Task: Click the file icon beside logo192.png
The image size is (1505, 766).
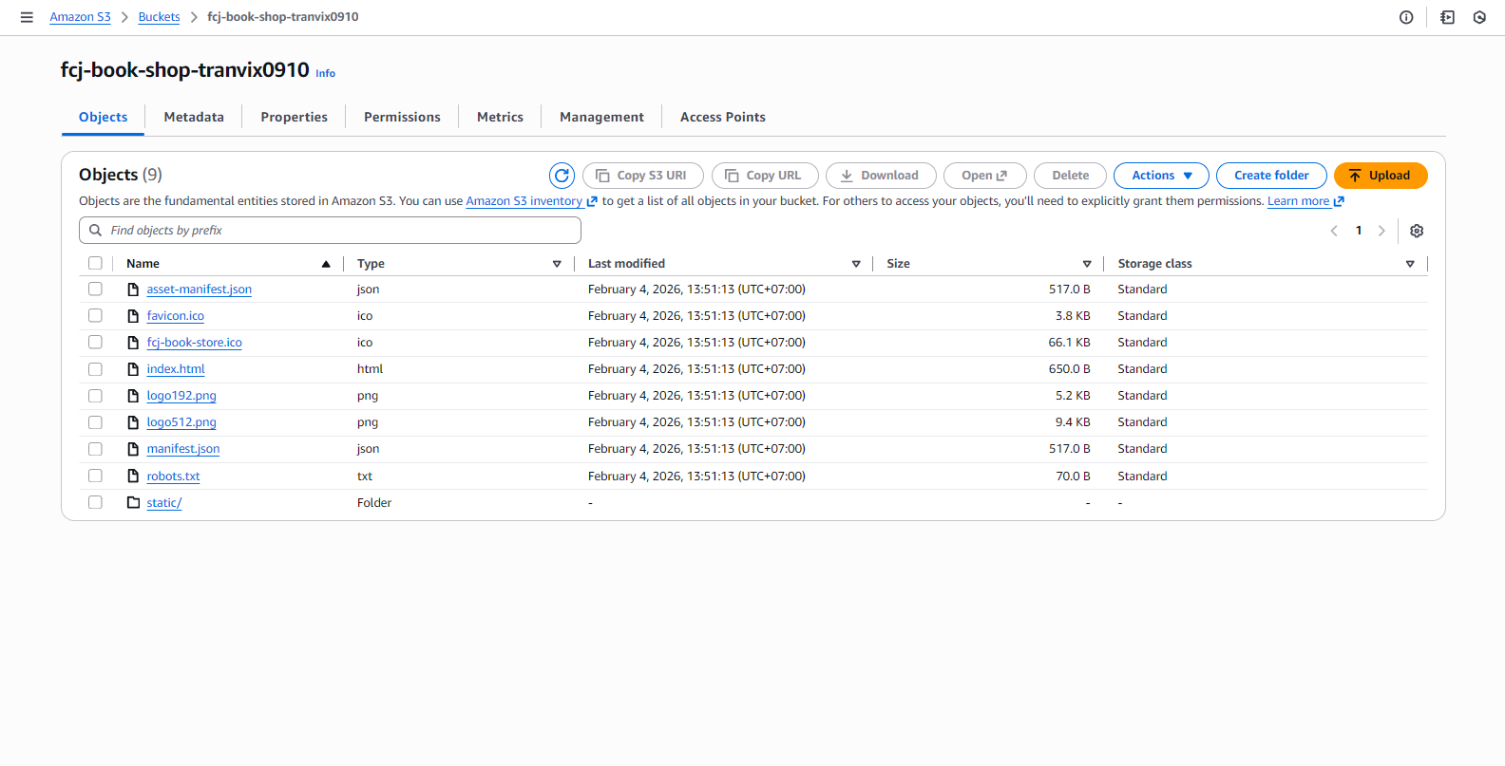Action: coord(134,396)
